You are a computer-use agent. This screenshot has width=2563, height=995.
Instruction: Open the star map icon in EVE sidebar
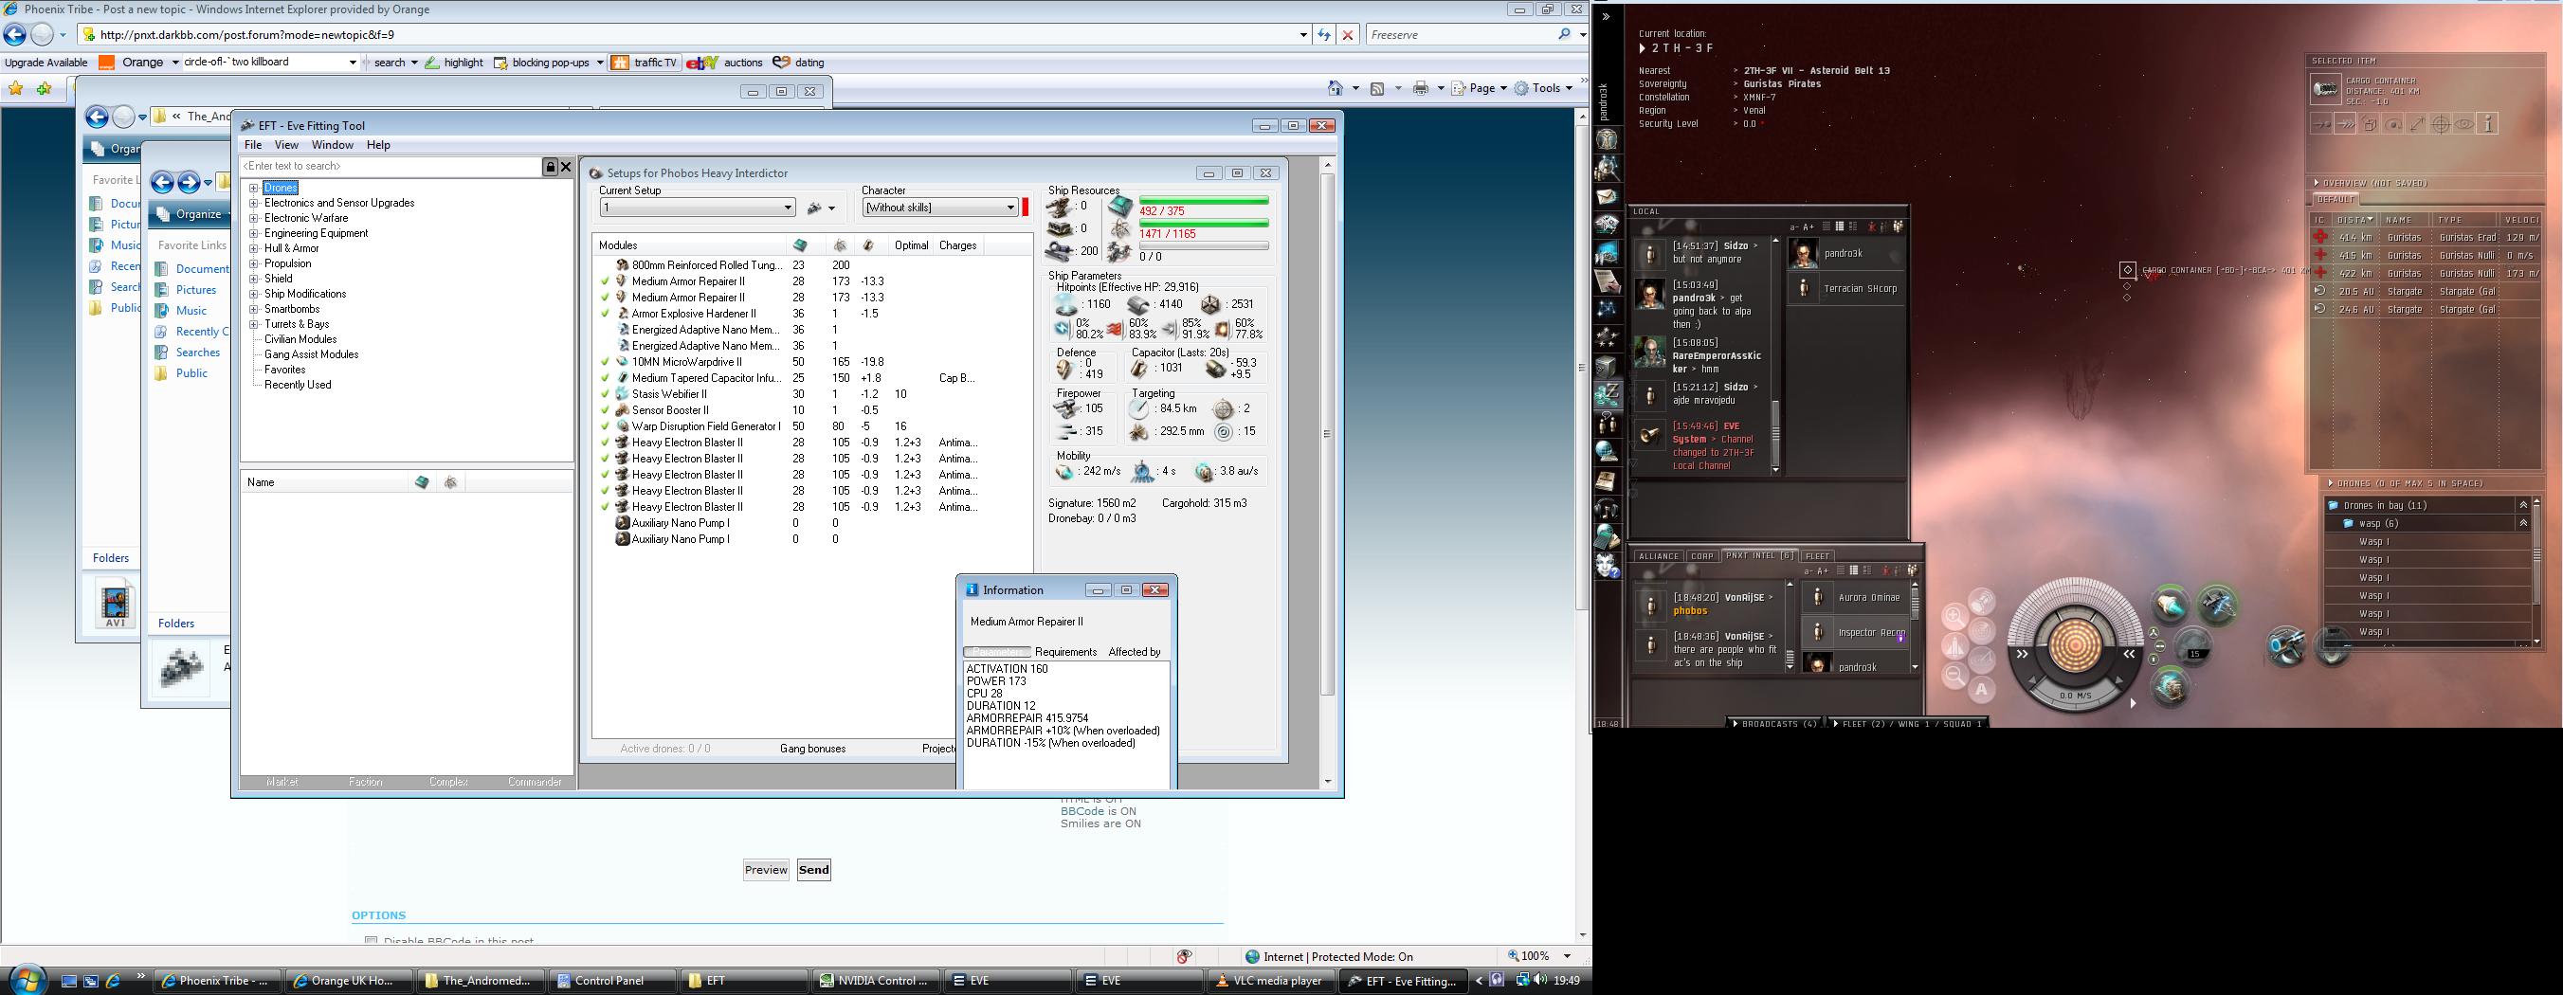(x=1607, y=310)
